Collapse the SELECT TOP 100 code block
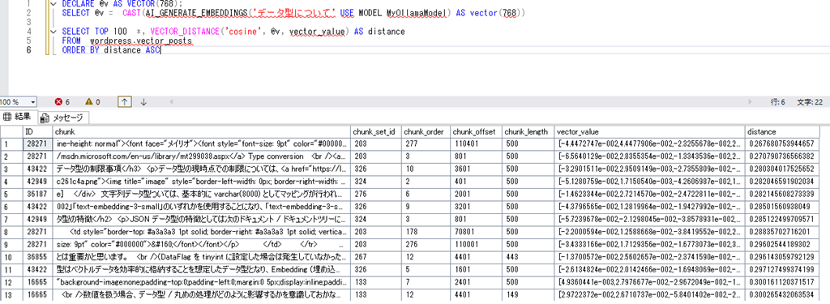 tap(53, 32)
